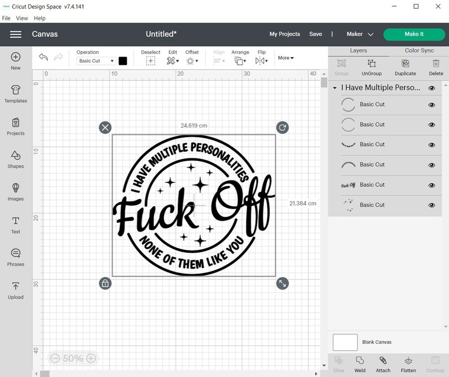Redo the last action

pos(58,57)
